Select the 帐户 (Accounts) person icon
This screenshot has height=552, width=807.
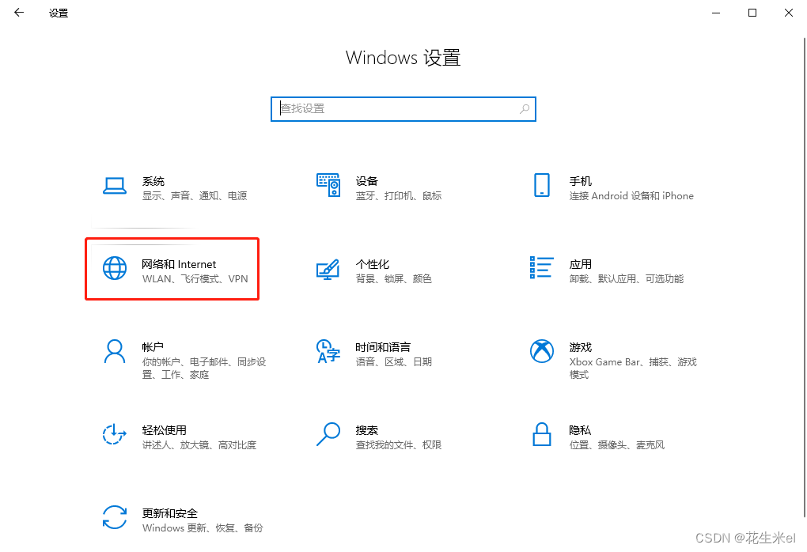pos(116,352)
